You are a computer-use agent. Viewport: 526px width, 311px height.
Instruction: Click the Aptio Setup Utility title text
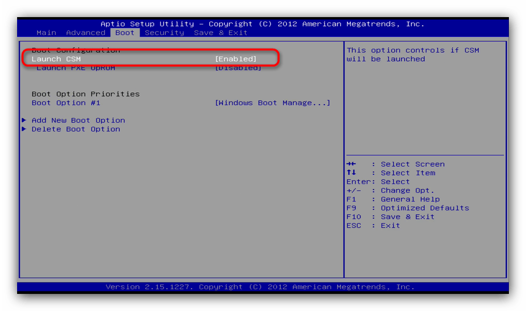coord(262,24)
